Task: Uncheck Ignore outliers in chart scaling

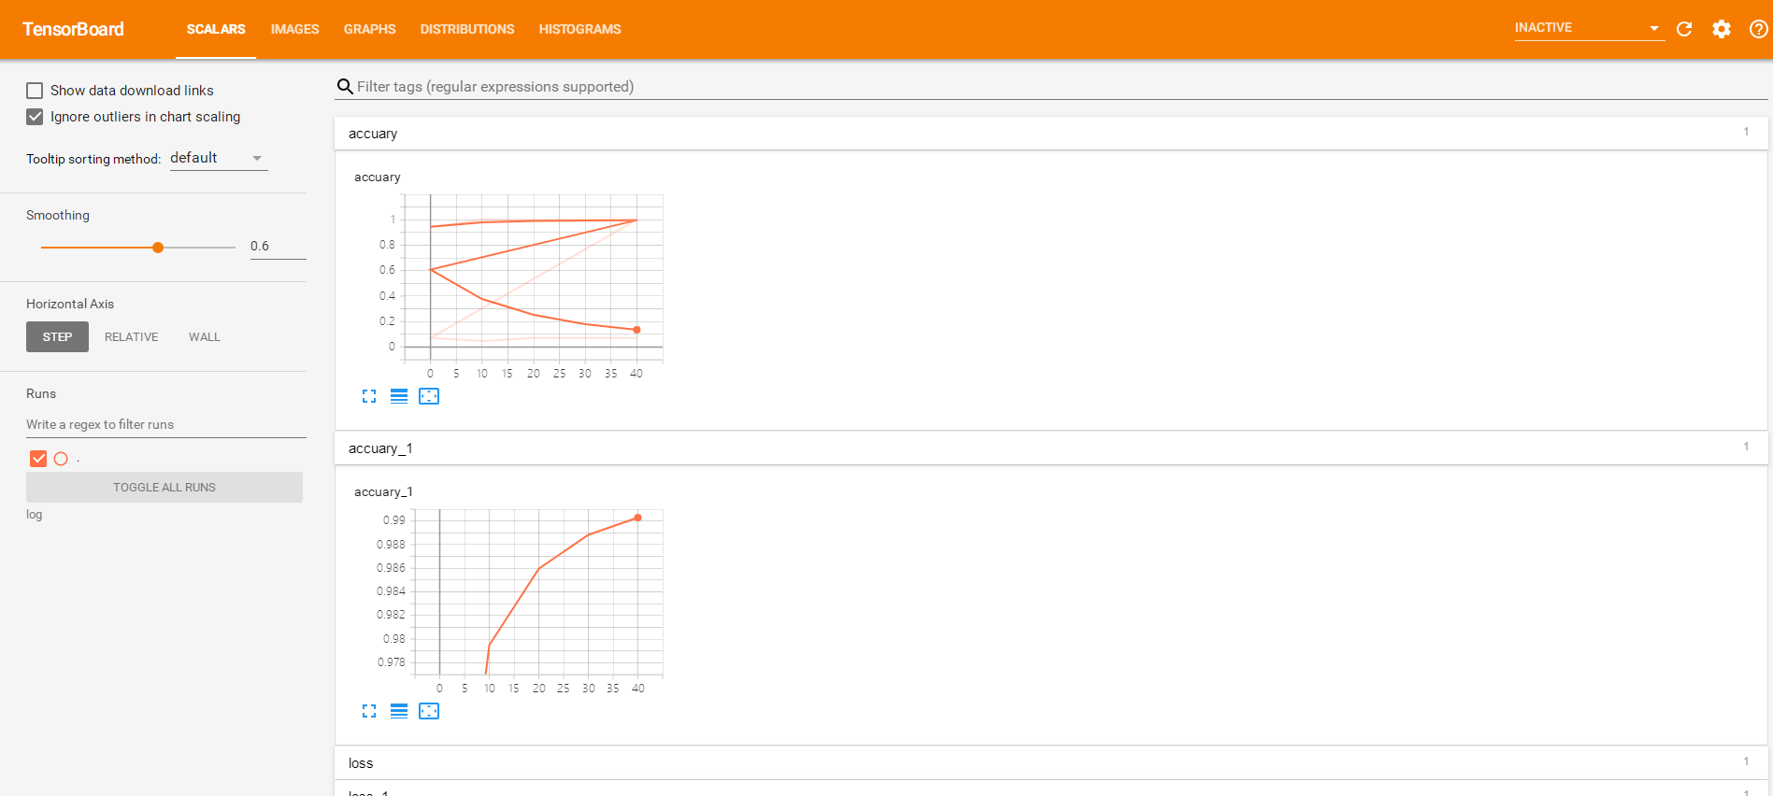Action: (35, 117)
